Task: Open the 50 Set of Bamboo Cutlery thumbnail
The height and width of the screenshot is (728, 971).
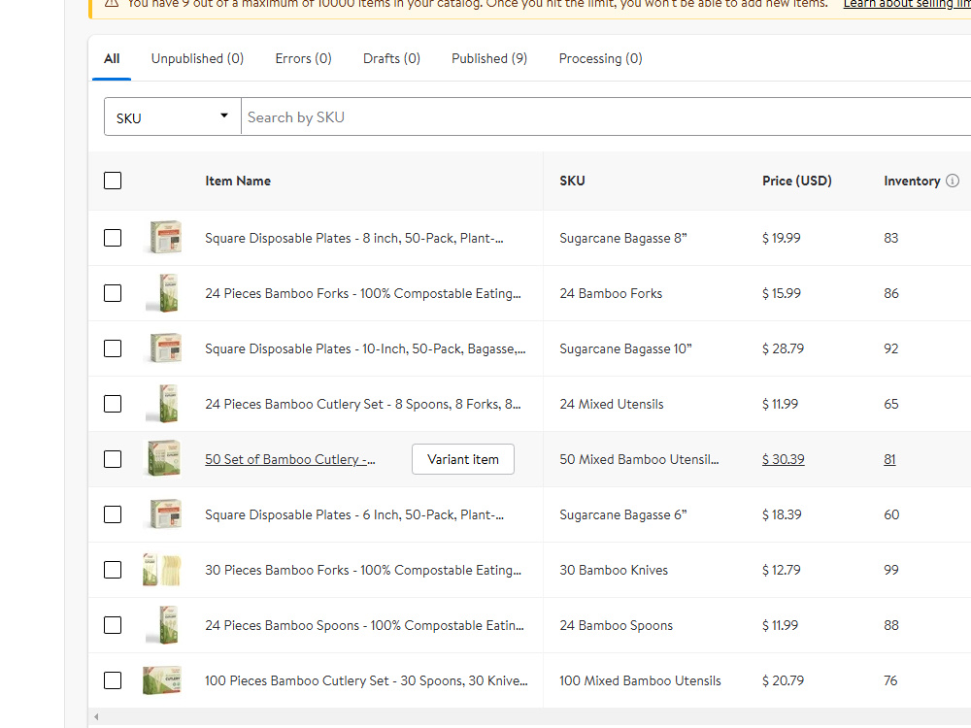Action: click(x=163, y=459)
